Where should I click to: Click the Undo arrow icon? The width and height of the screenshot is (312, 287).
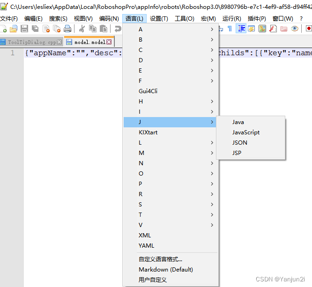click(x=118, y=29)
